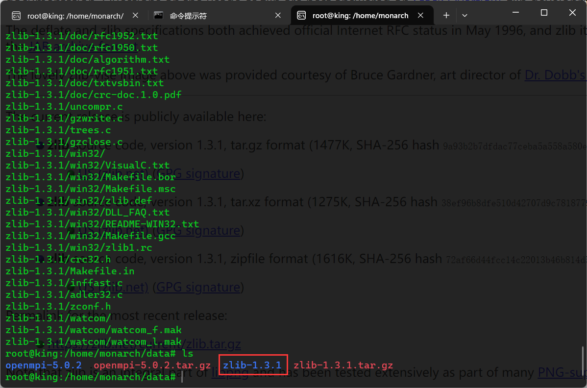
Task: Click the last command prompt line
Action: click(x=91, y=377)
